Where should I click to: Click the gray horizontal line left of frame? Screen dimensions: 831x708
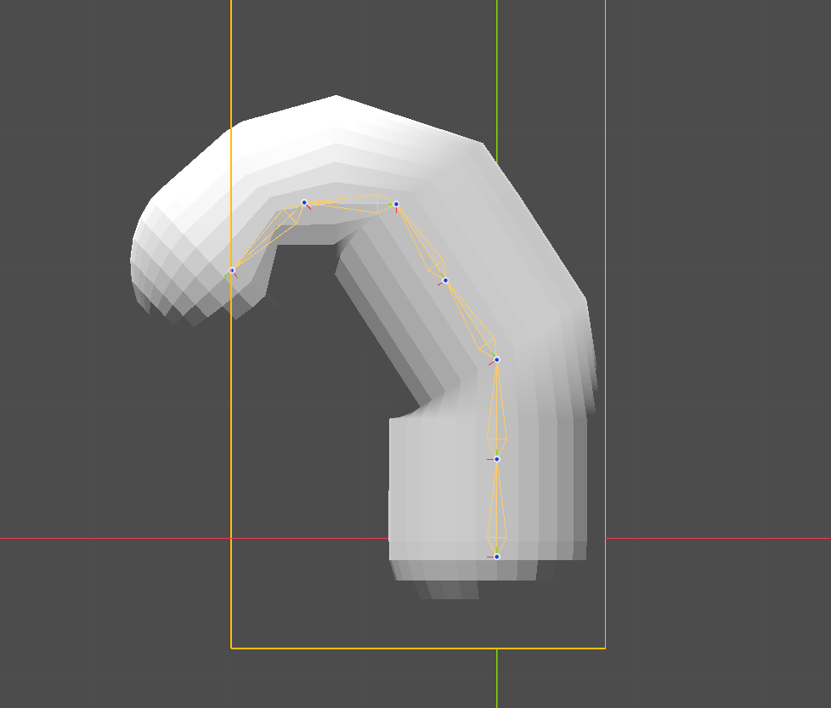(x=110, y=538)
